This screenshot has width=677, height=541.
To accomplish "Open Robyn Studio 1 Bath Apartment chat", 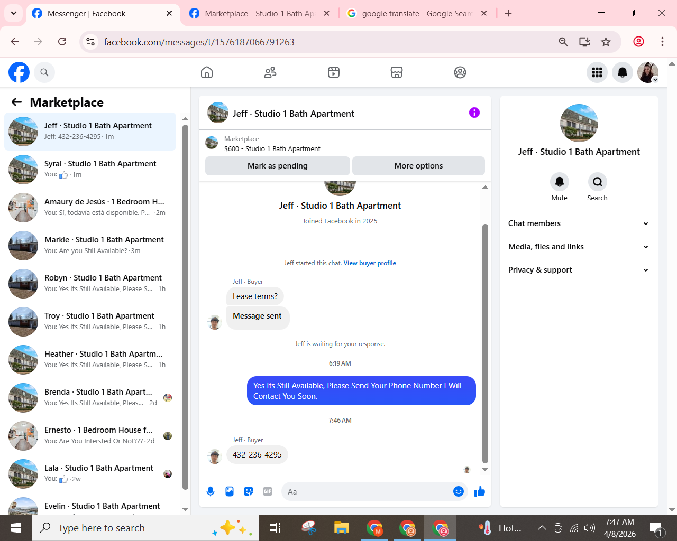I will click(90, 284).
